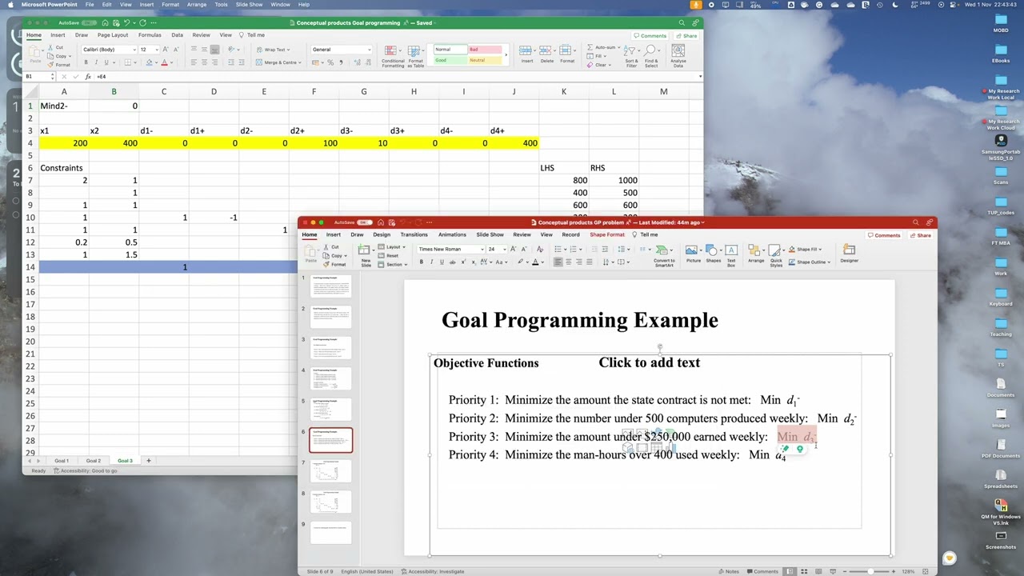This screenshot has width=1024, height=576.
Task: Toggle AutoSave switch in Excel
Action: (88, 23)
